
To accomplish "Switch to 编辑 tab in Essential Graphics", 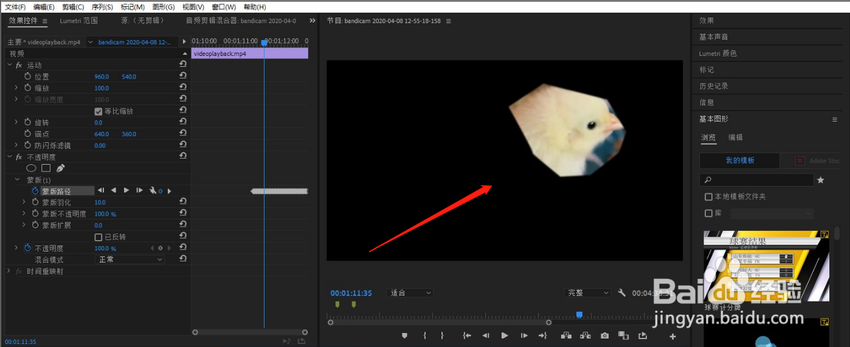I will click(736, 137).
